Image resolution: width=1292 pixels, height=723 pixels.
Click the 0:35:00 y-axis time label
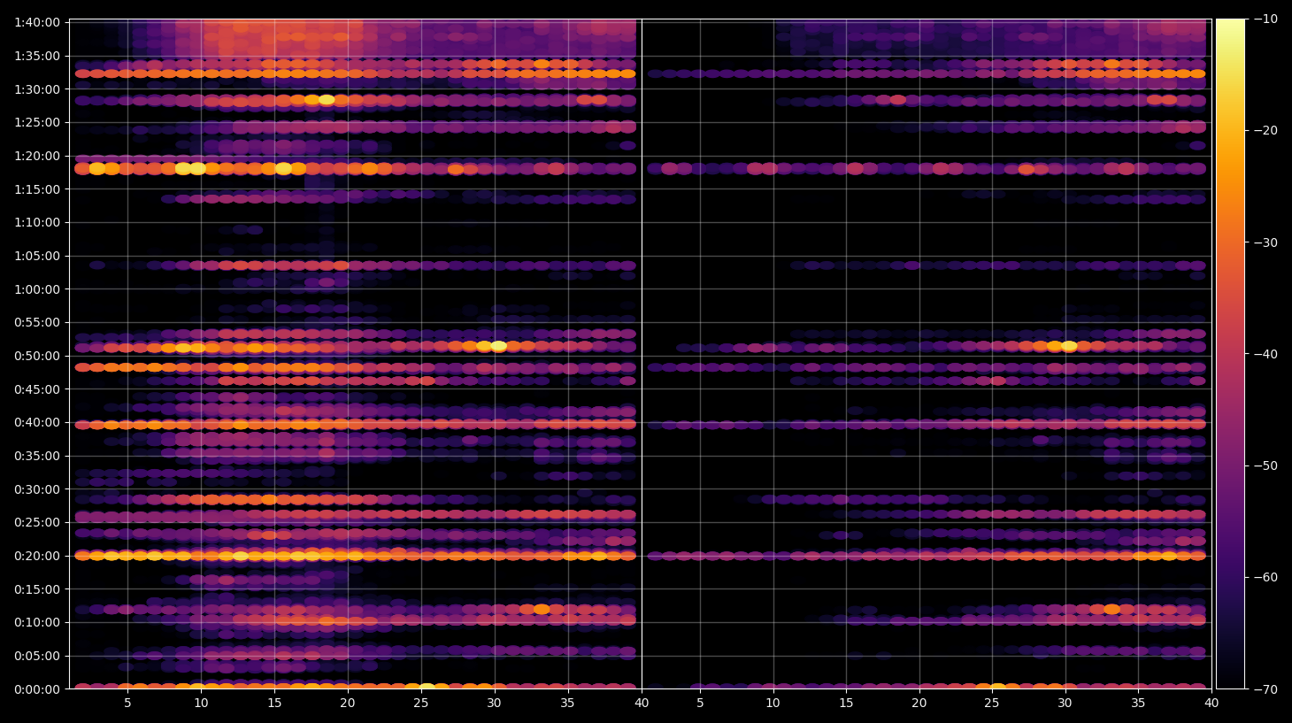tap(37, 456)
